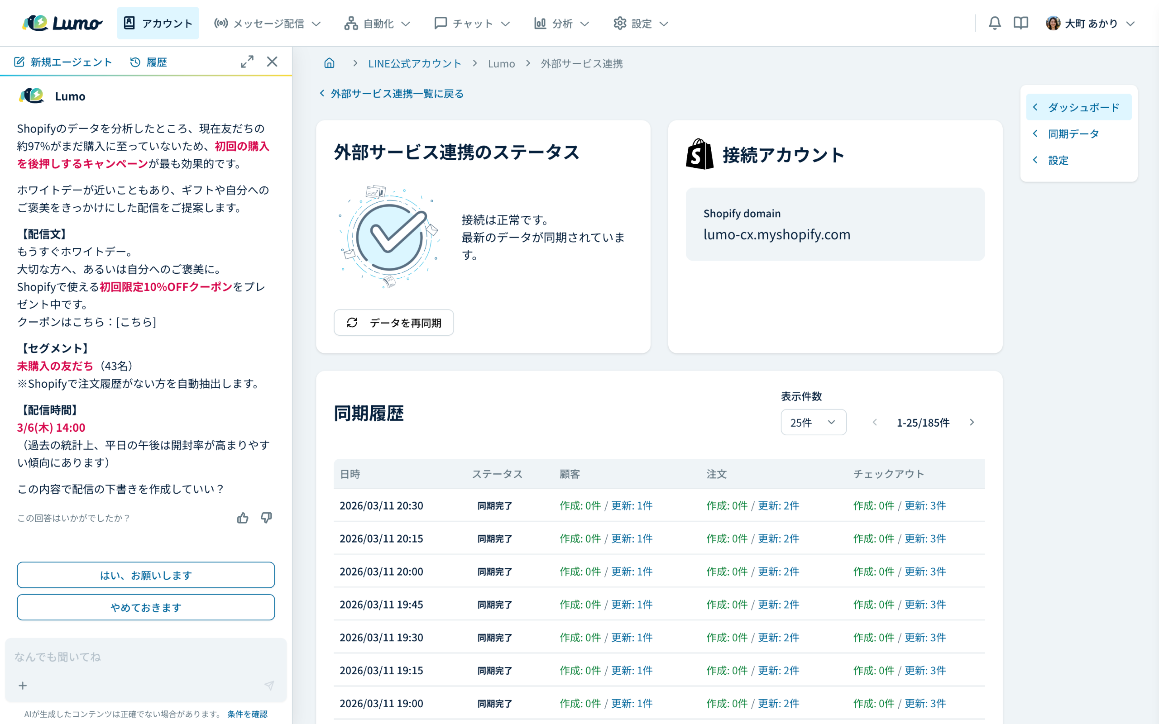Open the 25件 display count dropdown
Viewport: 1159px width, 724px height.
click(x=813, y=422)
